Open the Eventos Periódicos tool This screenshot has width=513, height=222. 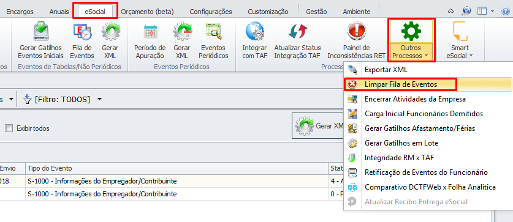[213, 41]
